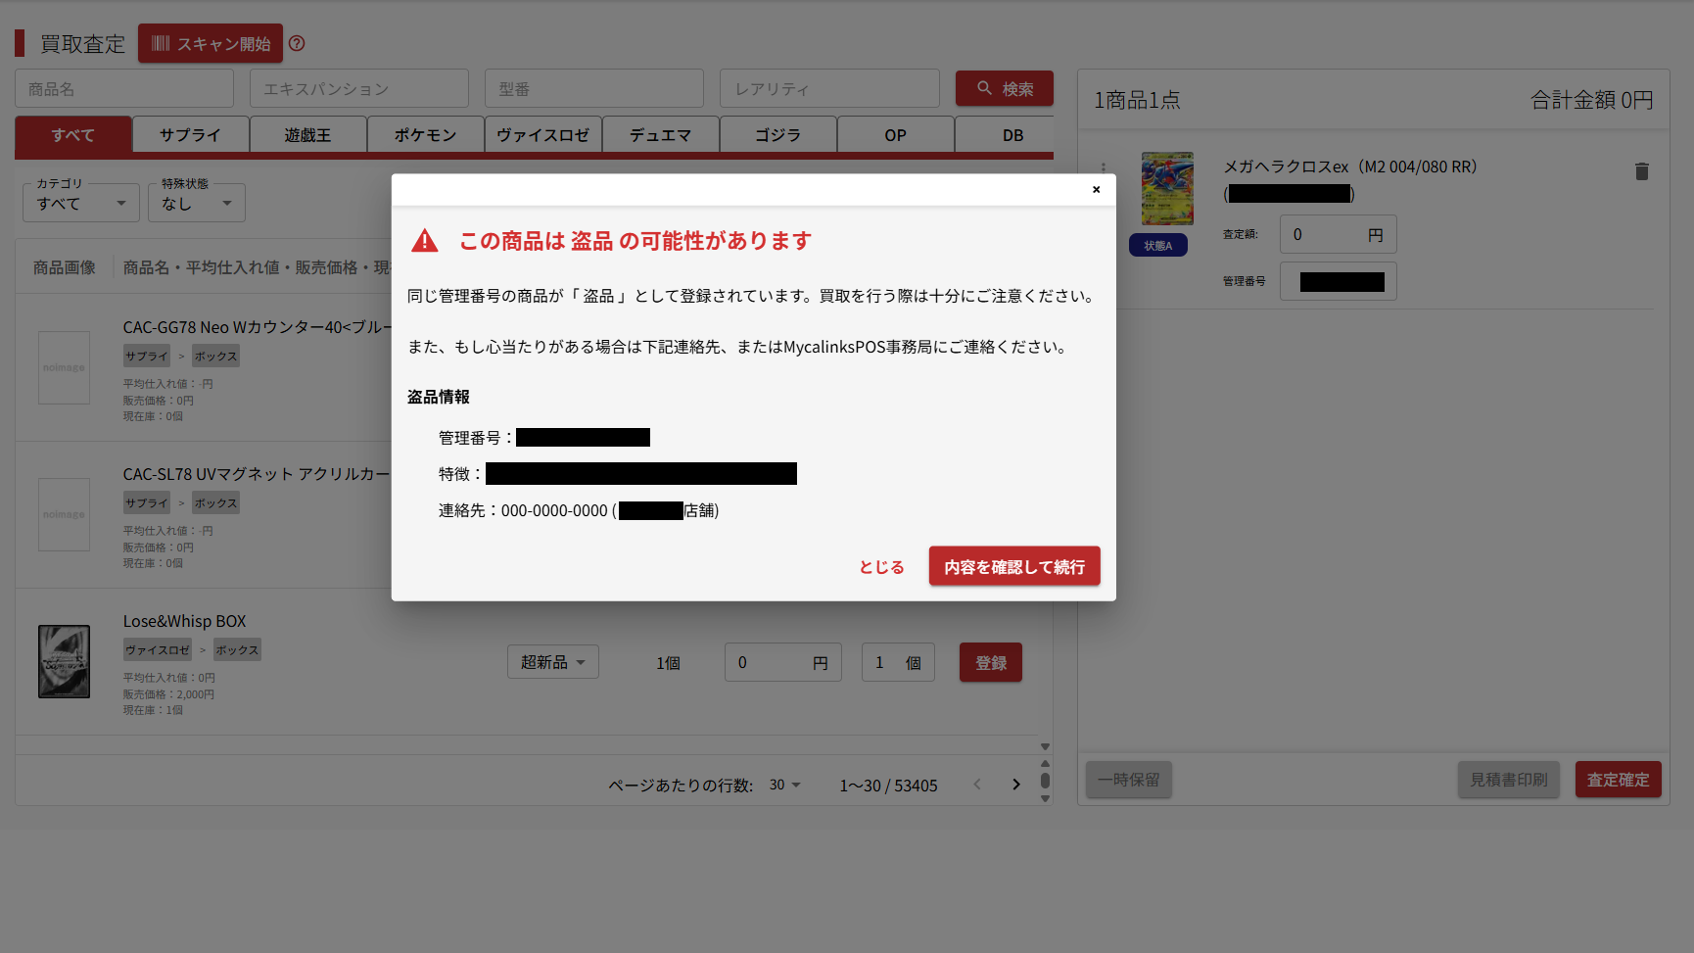The width and height of the screenshot is (1694, 953).
Task: Click the 一時保留 button
Action: 1128,780
